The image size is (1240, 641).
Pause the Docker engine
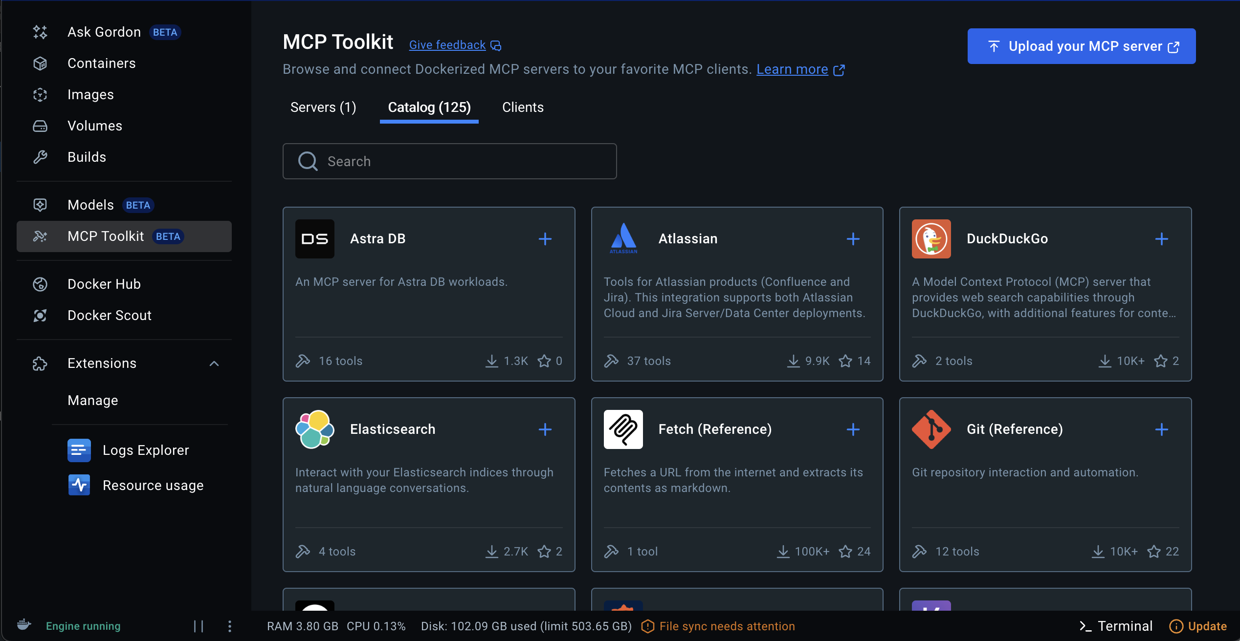199,626
